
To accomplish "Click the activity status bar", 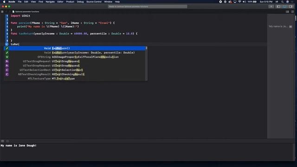I will [x=148, y=6].
